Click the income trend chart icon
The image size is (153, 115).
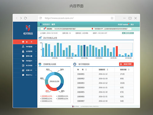coord(40,38)
